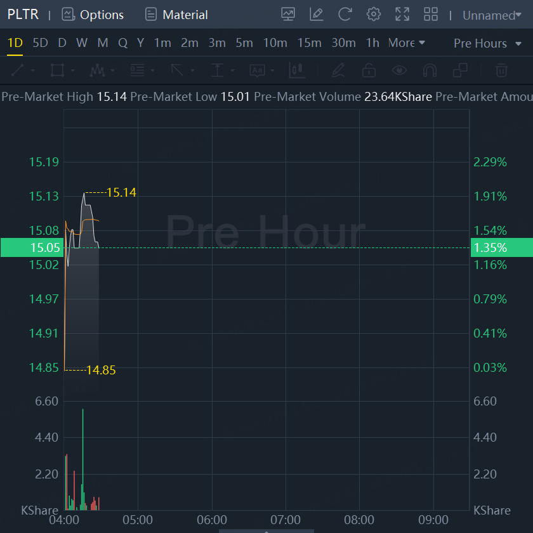Expand the measure tool options arrow
This screenshot has height=533, width=533.
click(x=232, y=70)
